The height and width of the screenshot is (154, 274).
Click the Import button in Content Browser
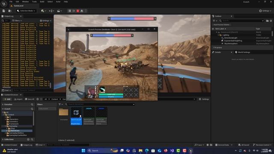(18, 99)
